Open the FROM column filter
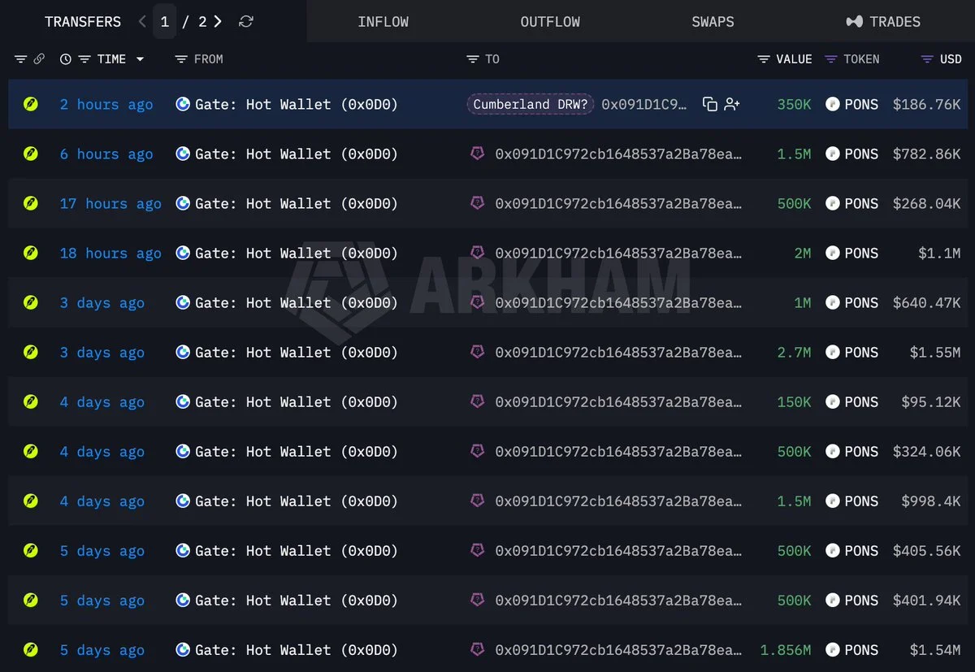Viewport: 975px width, 672px height. coord(181,59)
